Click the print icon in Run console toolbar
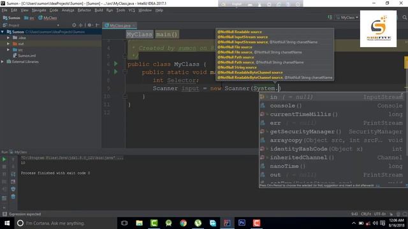The image size is (408, 229). click(x=13, y=189)
